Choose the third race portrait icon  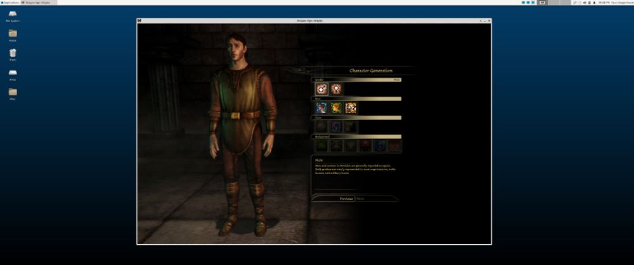(x=351, y=108)
